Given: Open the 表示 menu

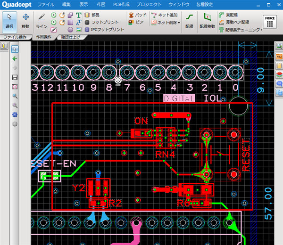Looking at the screenshot, I should [x=84, y=5].
